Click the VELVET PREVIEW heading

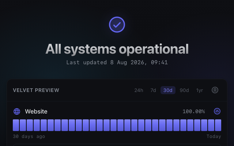coord(36,90)
